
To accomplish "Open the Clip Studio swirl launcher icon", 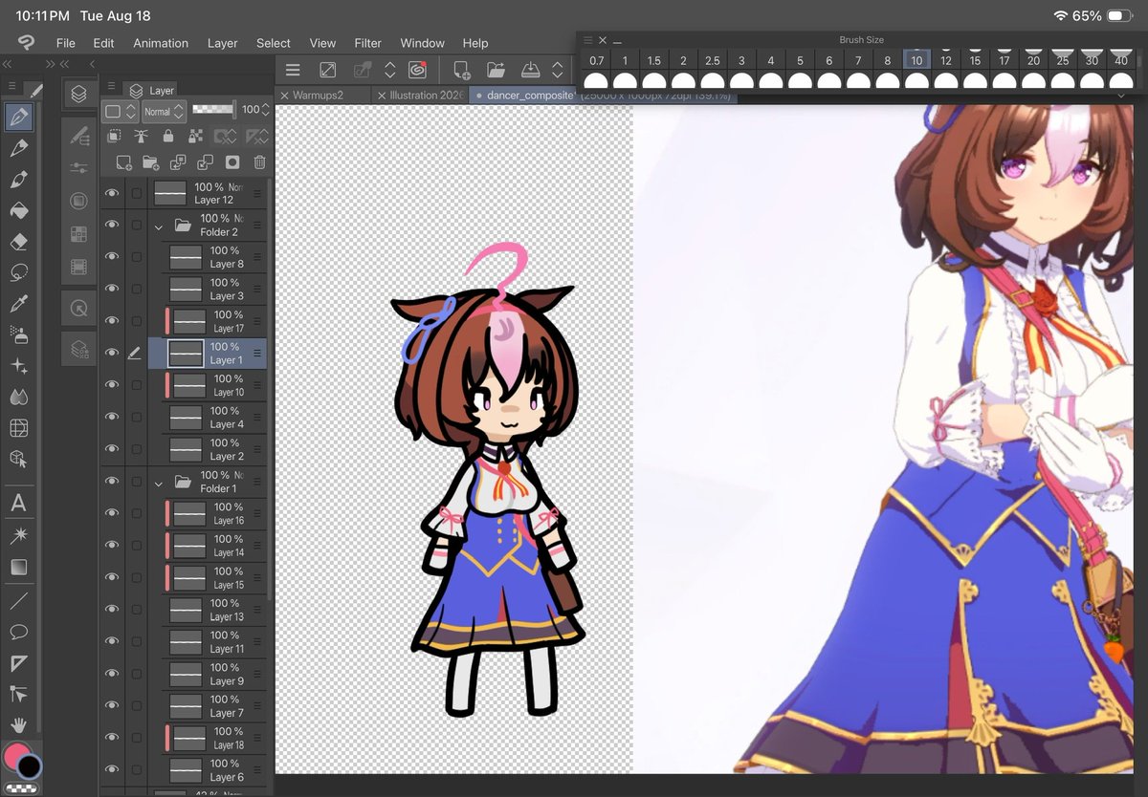I will [417, 70].
